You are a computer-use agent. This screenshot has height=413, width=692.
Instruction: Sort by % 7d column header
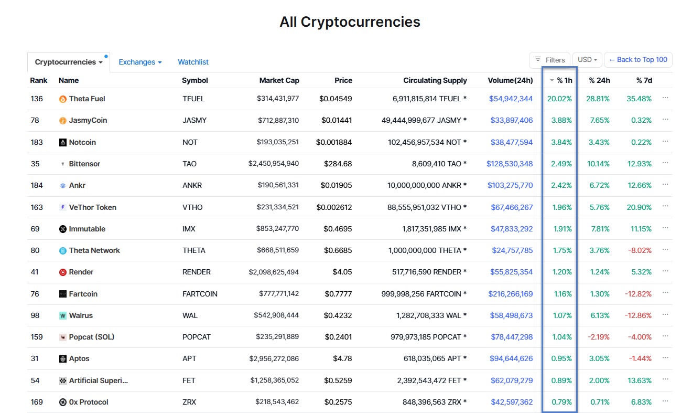644,80
